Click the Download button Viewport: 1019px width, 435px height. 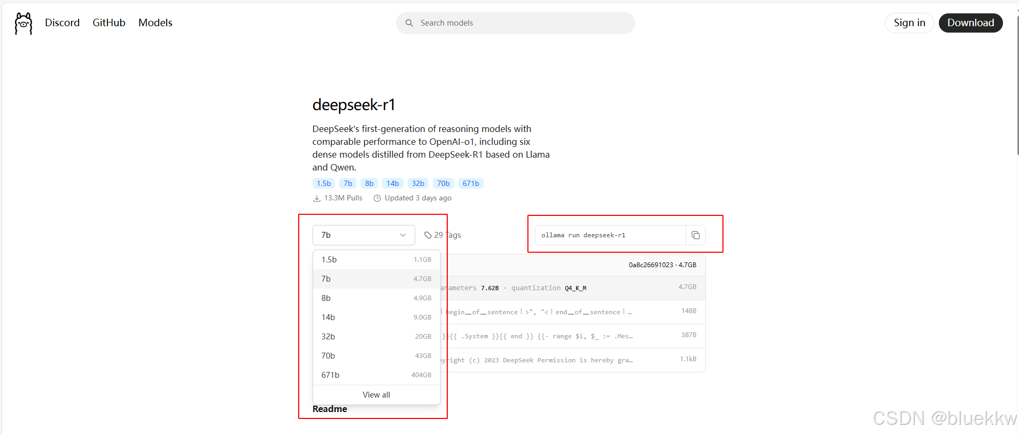pyautogui.click(x=970, y=23)
